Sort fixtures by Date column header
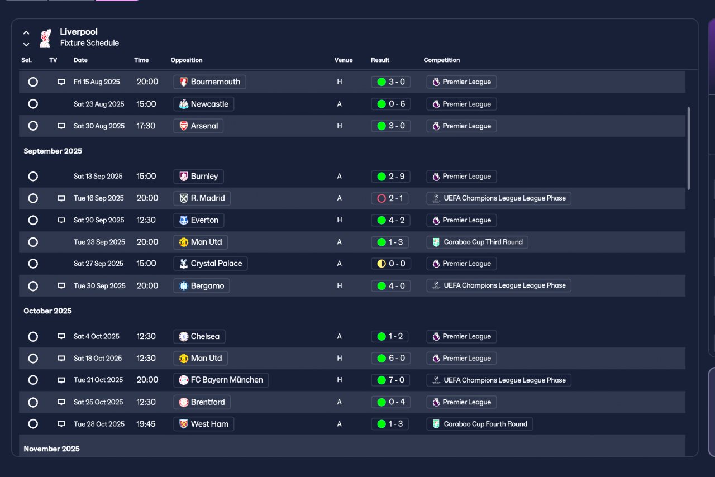This screenshot has width=715, height=477. (80, 60)
